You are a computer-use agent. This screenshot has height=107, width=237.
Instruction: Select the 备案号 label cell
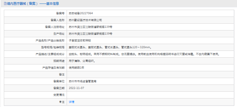35,13
